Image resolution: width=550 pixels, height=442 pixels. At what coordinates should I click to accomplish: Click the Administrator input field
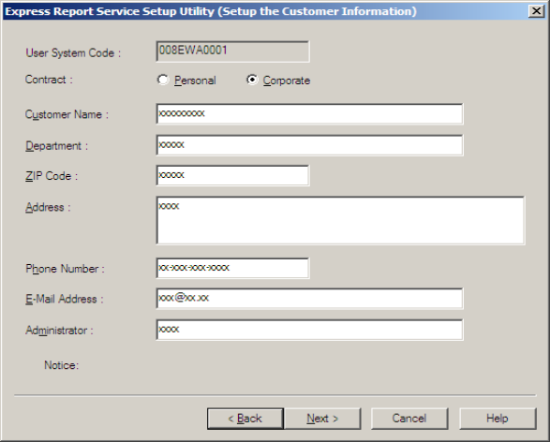309,330
